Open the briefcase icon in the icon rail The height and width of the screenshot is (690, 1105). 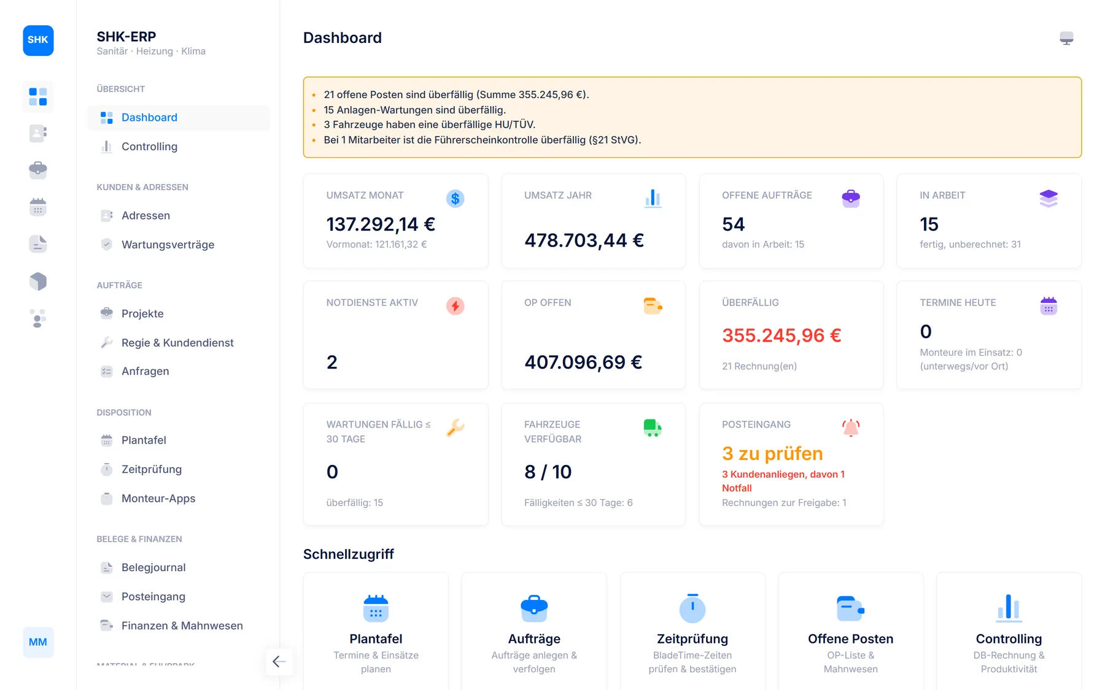pos(38,170)
